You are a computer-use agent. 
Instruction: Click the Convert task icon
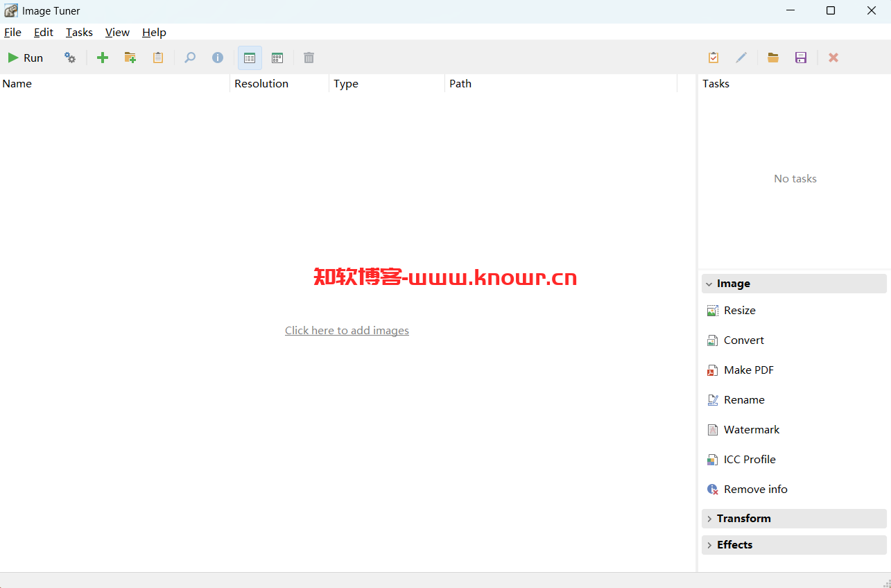click(x=712, y=340)
